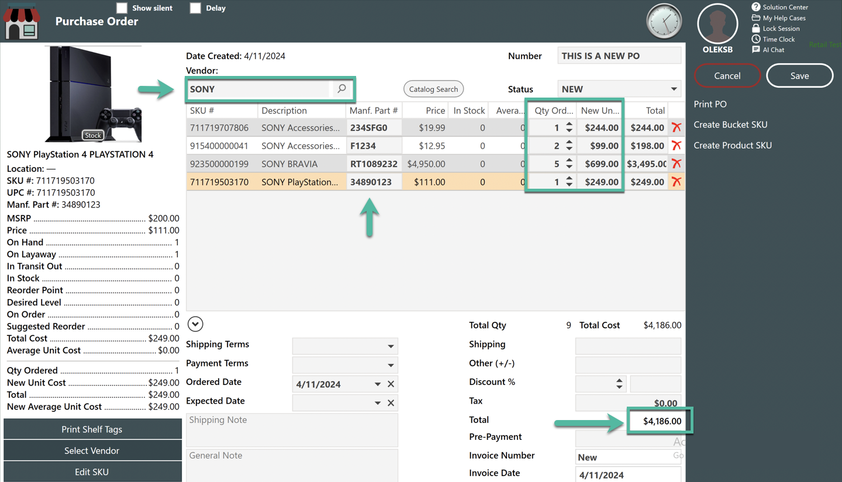Toggle the Show silent checkbox
Screen dimensions: 842x482
(122, 8)
